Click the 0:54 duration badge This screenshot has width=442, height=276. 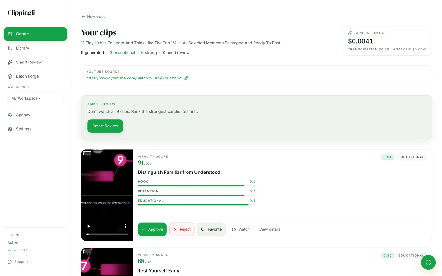tap(387, 157)
